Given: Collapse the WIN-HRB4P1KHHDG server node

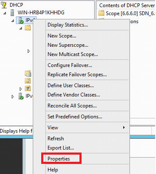Looking at the screenshot, I should [x=5, y=13].
